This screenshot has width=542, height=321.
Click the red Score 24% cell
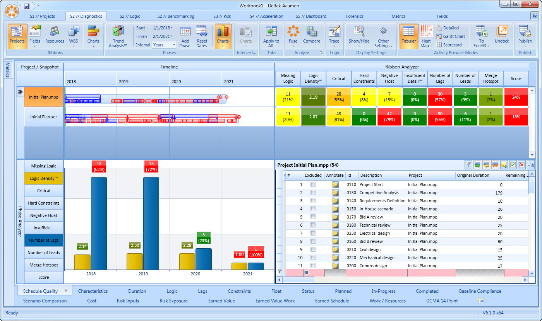pos(516,97)
